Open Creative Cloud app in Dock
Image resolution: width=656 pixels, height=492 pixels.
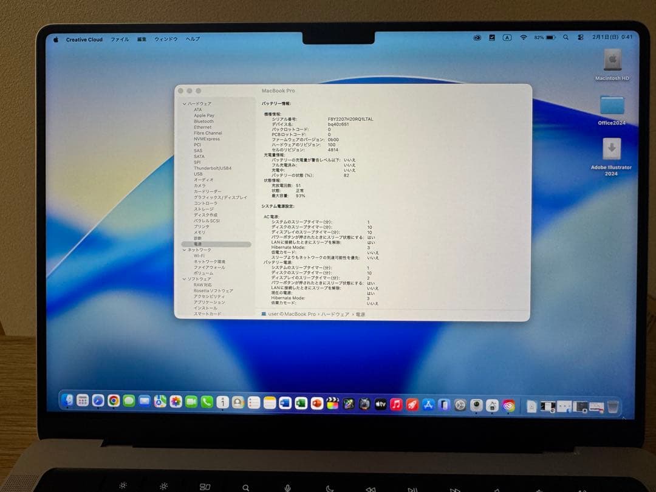point(508,405)
